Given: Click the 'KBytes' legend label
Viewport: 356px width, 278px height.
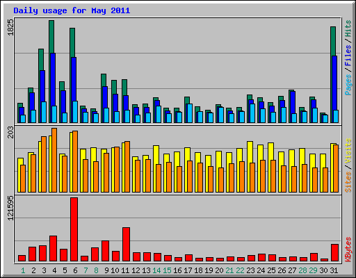Looking at the screenshot, I should click(348, 250).
